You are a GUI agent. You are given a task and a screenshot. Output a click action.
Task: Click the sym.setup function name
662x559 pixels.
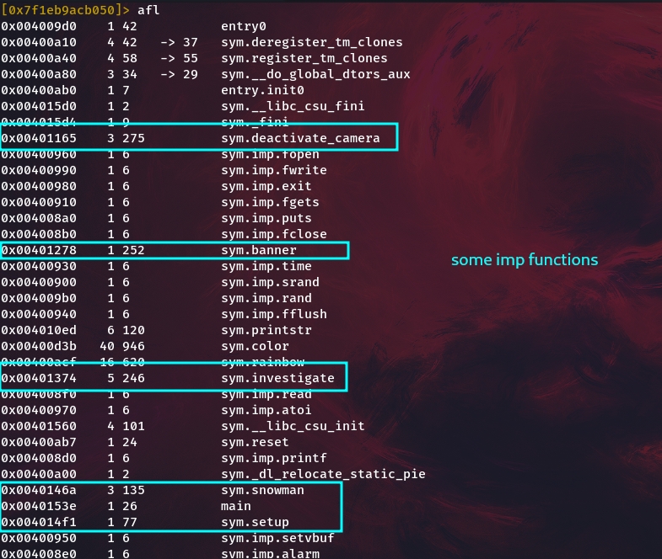[255, 522]
